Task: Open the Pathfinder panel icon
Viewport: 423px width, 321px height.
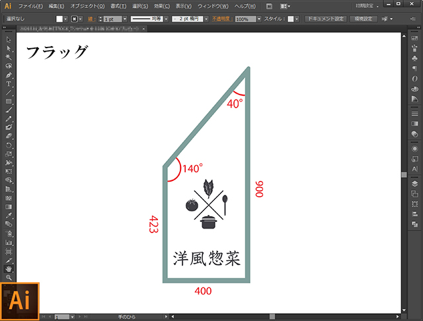Action: pos(414,224)
